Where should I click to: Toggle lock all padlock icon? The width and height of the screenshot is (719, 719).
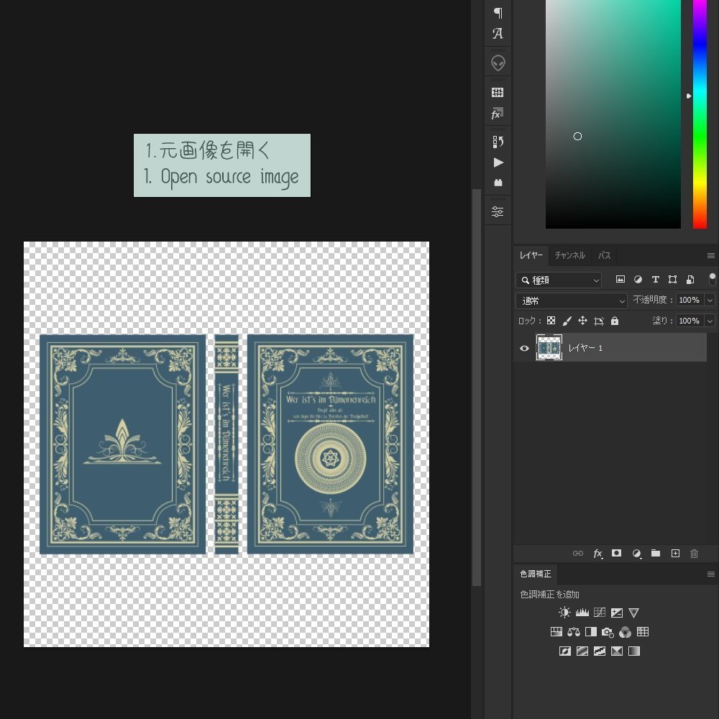click(x=615, y=321)
